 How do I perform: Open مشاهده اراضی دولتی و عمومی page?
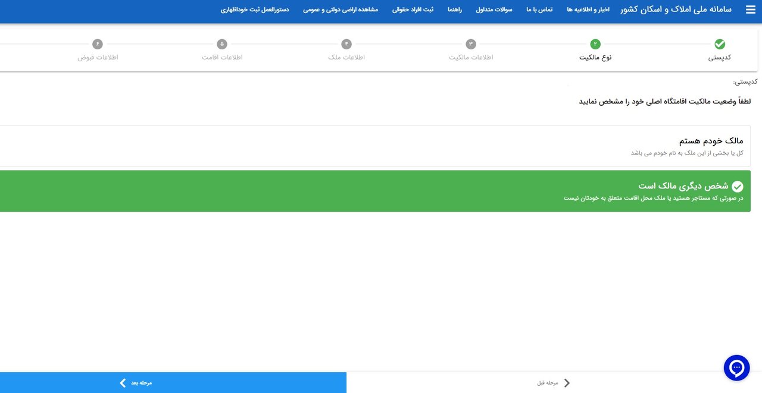(341, 10)
